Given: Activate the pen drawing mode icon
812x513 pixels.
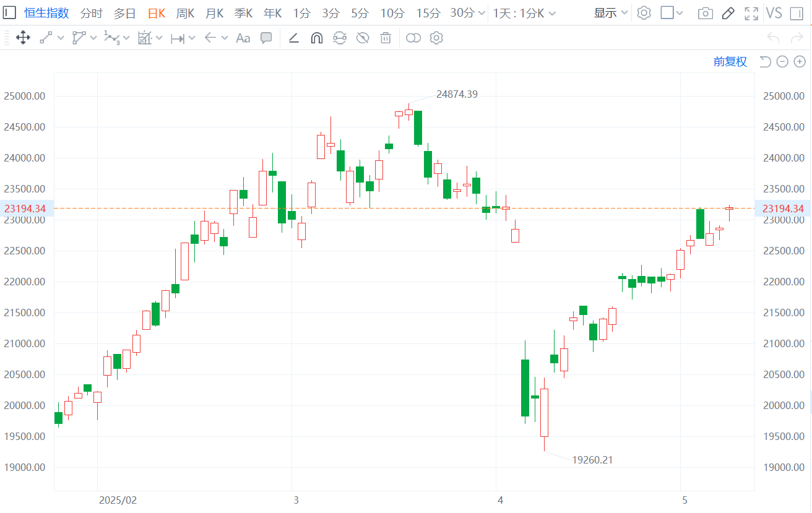Looking at the screenshot, I should coord(728,13).
